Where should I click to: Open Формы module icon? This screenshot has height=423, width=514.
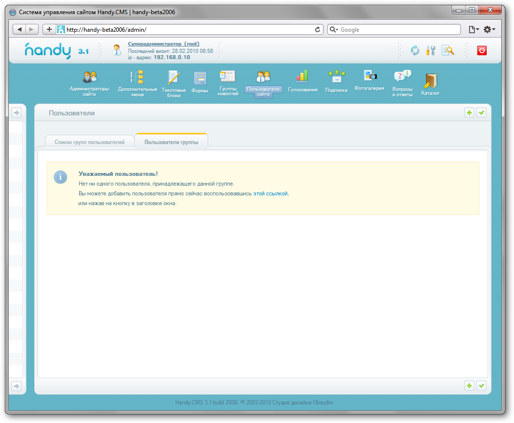[200, 78]
